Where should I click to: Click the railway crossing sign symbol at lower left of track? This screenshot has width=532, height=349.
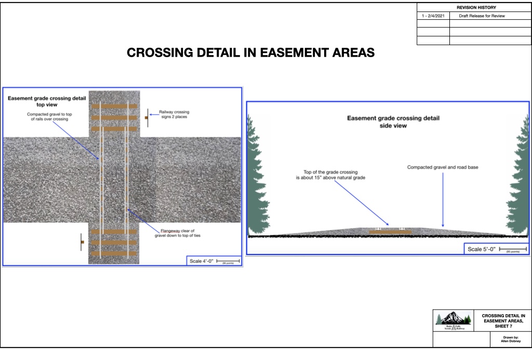[x=82, y=242]
